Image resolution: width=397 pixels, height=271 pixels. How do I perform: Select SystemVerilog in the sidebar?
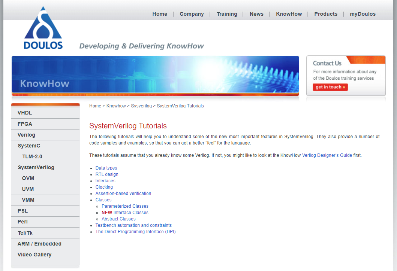tap(45, 167)
